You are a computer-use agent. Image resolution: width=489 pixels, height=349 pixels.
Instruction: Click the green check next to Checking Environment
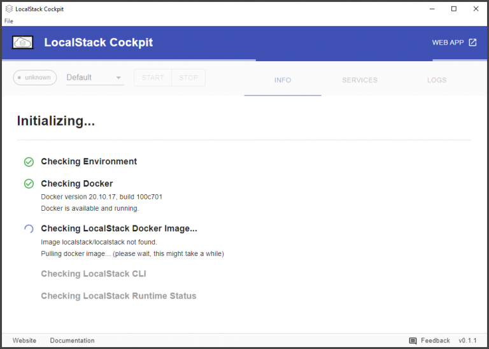[29, 162]
